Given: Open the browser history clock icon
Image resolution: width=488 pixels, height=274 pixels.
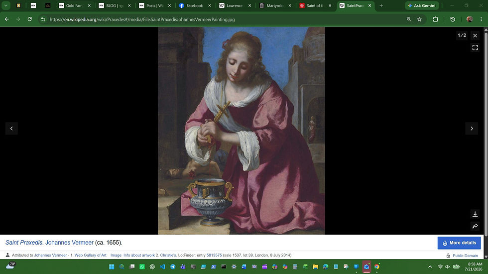Looking at the screenshot, I should 453,19.
